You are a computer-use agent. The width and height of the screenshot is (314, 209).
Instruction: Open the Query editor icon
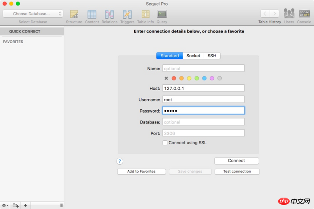(x=162, y=14)
